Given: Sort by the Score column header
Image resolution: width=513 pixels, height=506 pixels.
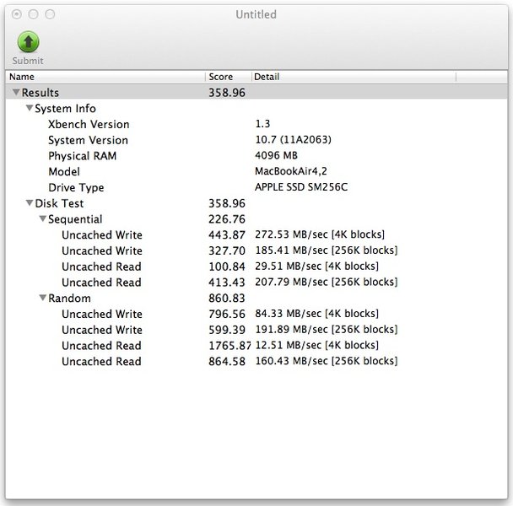Looking at the screenshot, I should (x=229, y=77).
